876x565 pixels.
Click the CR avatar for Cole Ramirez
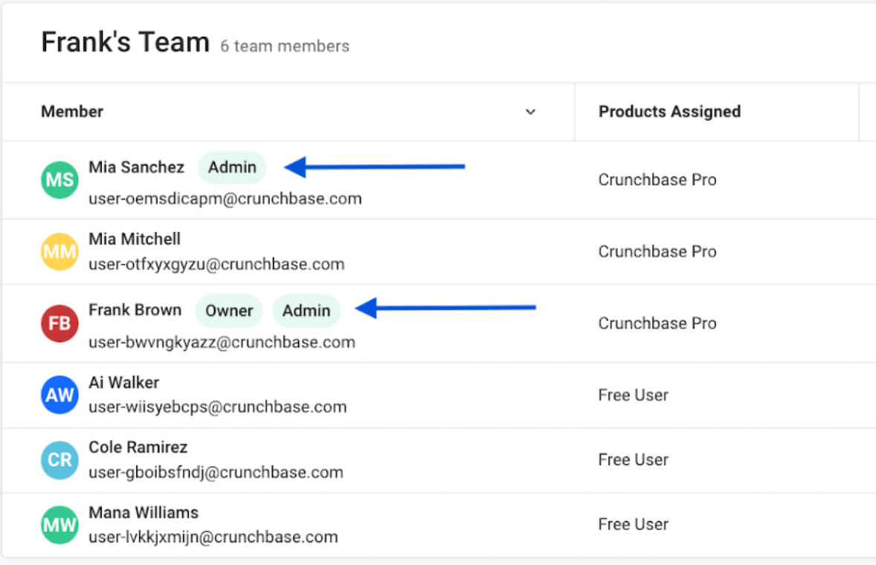click(x=59, y=460)
